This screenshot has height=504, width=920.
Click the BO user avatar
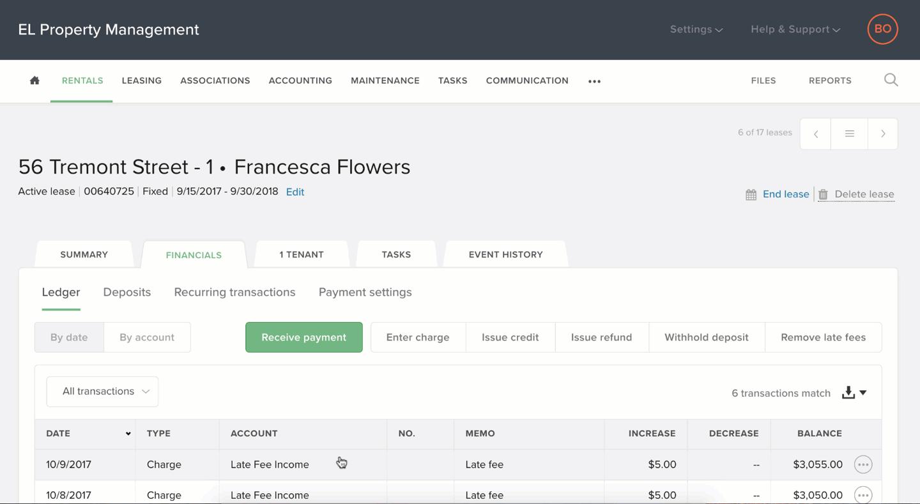point(882,29)
